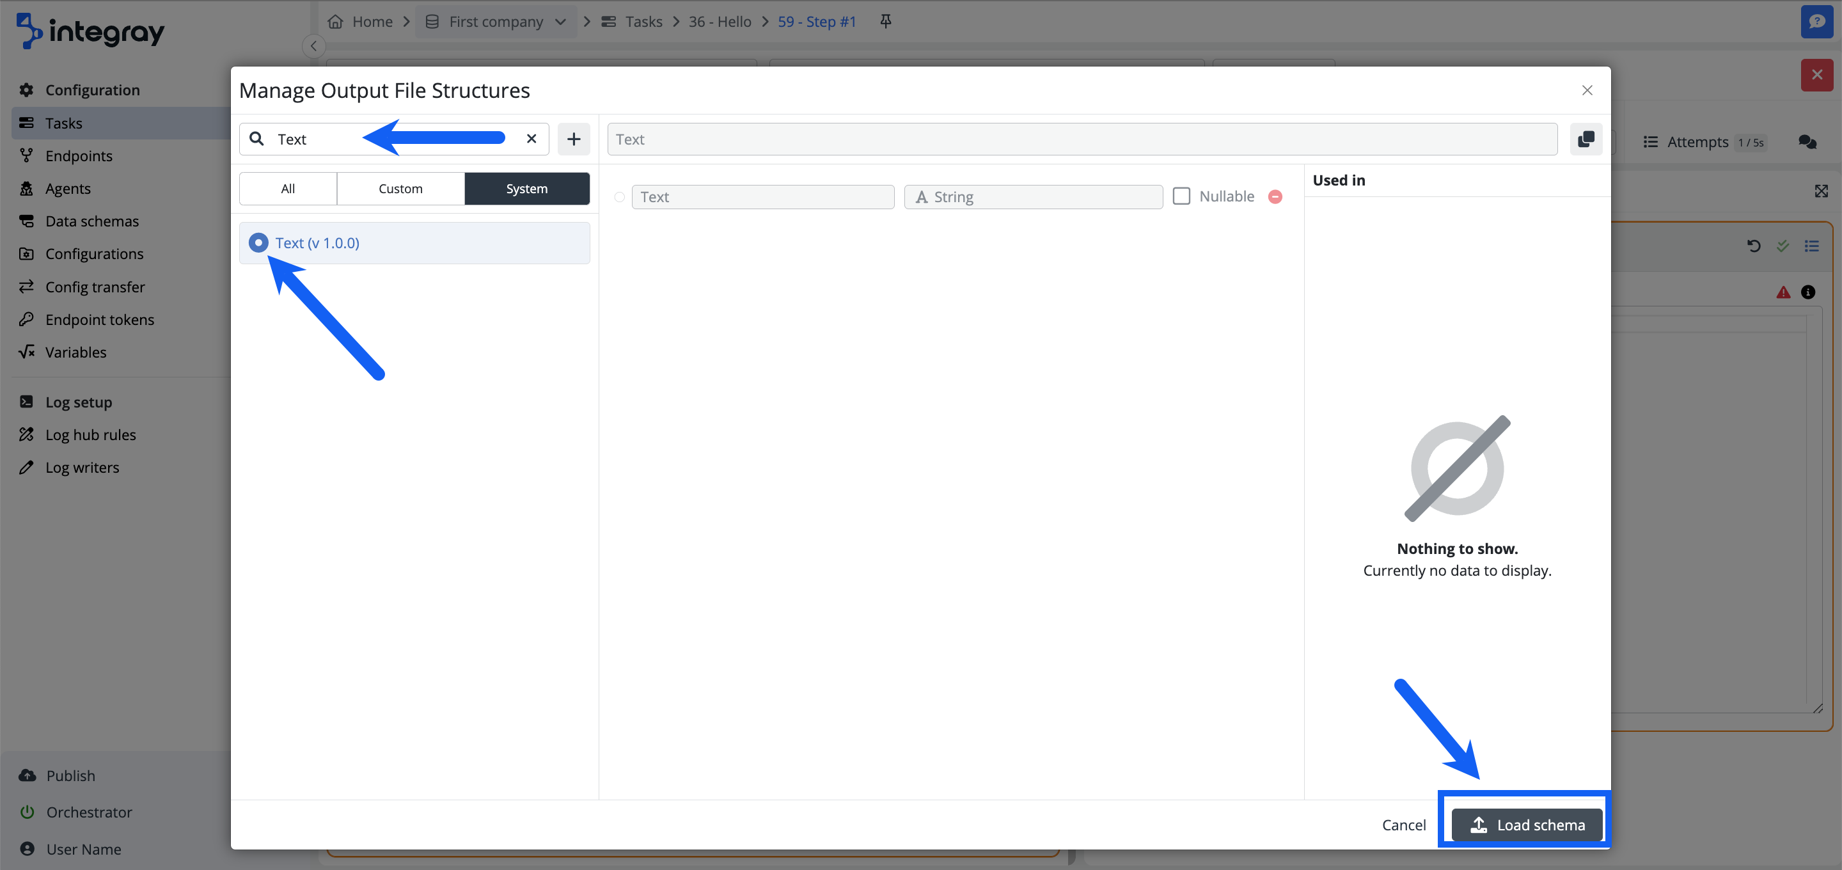Clear the search field with the X icon
This screenshot has width=1842, height=870.
pos(531,139)
